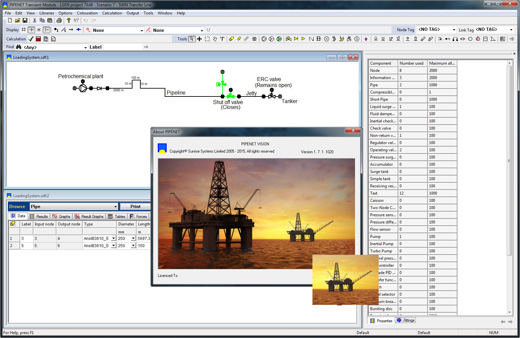Image resolution: width=520 pixels, height=338 pixels.
Task: Click the right-pointing arrow beside Properties/Fittings tabs
Action: tap(510, 322)
